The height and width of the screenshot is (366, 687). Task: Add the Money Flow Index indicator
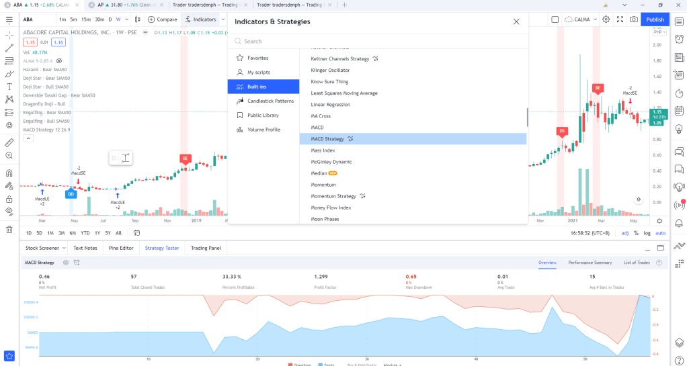(413, 208)
